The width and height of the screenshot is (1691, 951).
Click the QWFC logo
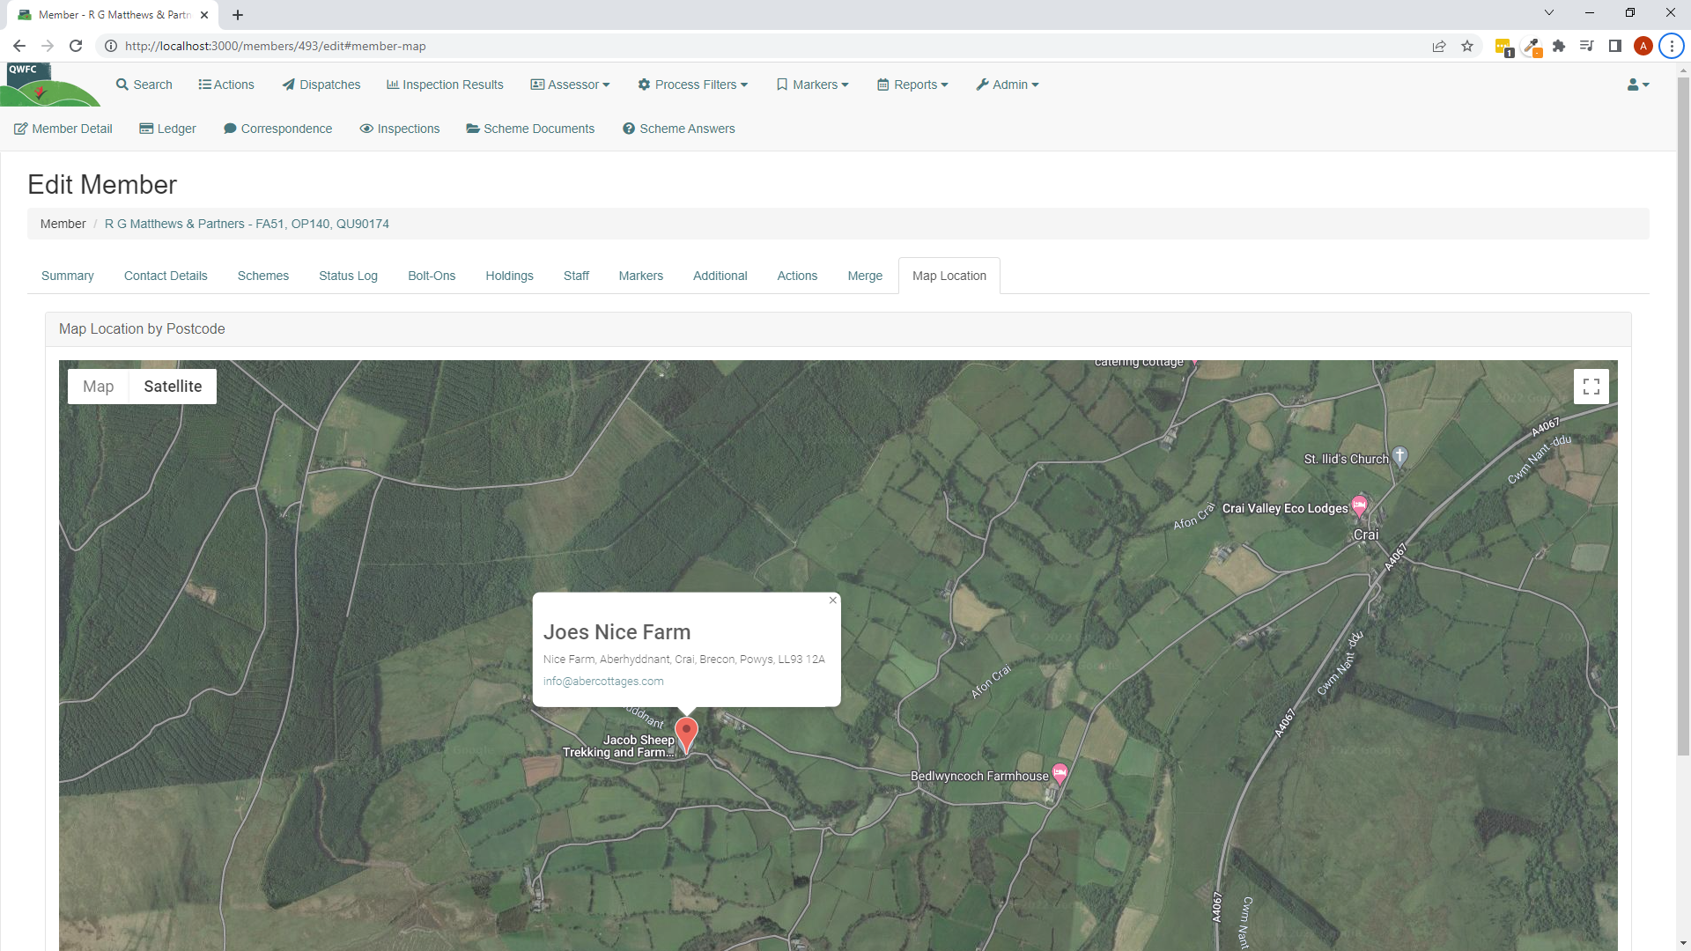coord(44,85)
